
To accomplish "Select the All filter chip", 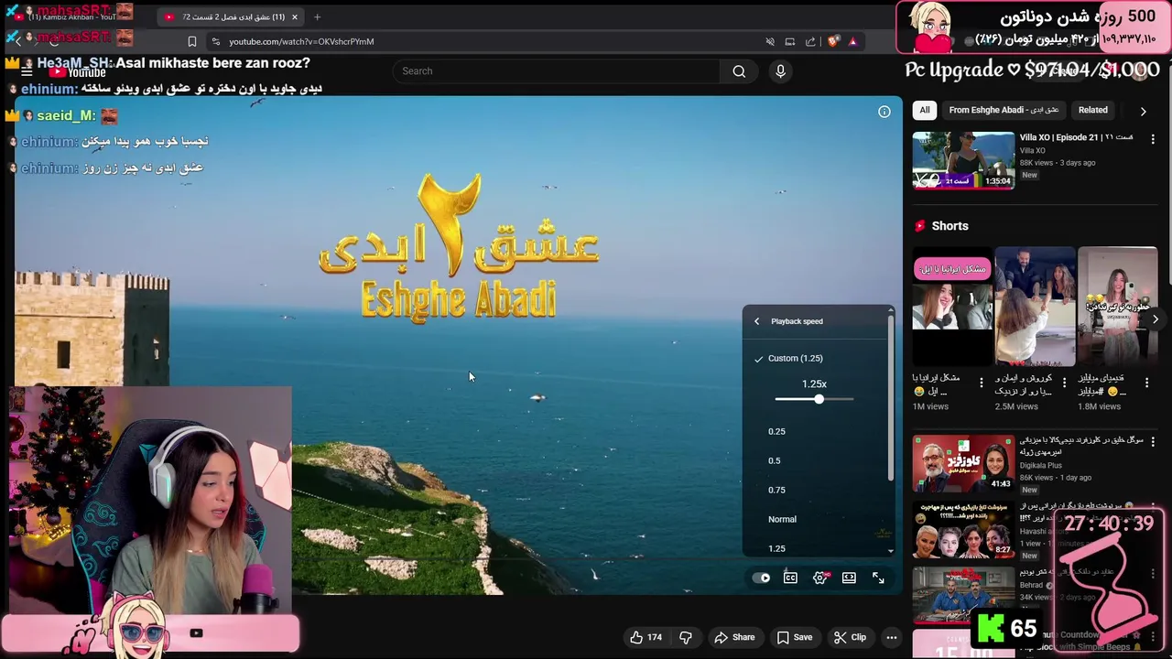I will (x=925, y=110).
